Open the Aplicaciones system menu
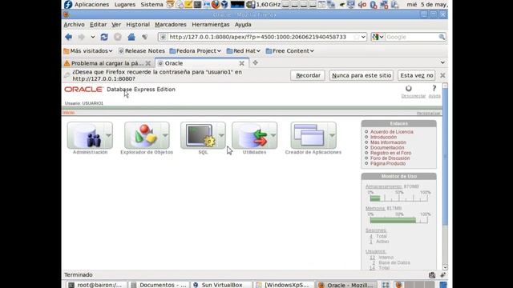513x288 pixels. [91, 5]
